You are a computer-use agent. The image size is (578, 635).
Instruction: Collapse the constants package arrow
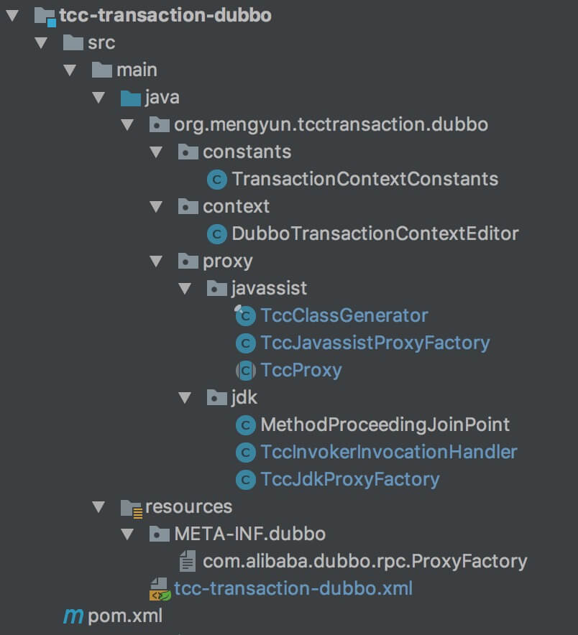[156, 152]
